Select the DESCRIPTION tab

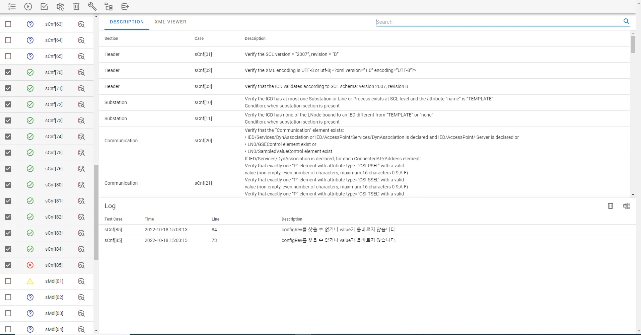tap(127, 22)
